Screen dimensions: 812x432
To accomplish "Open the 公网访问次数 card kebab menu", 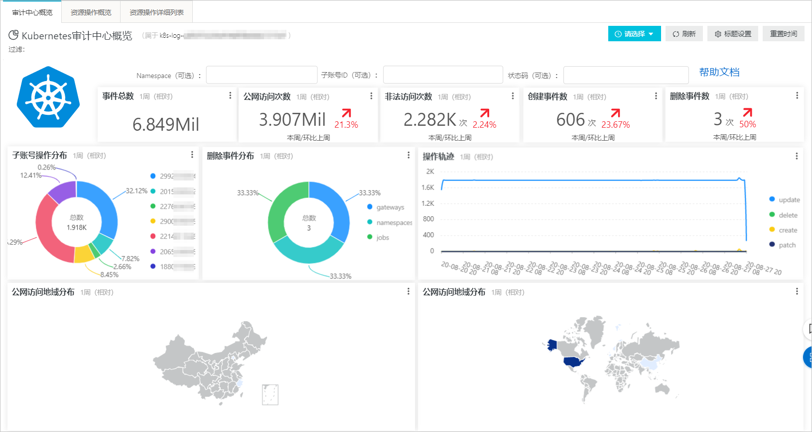I will click(371, 96).
